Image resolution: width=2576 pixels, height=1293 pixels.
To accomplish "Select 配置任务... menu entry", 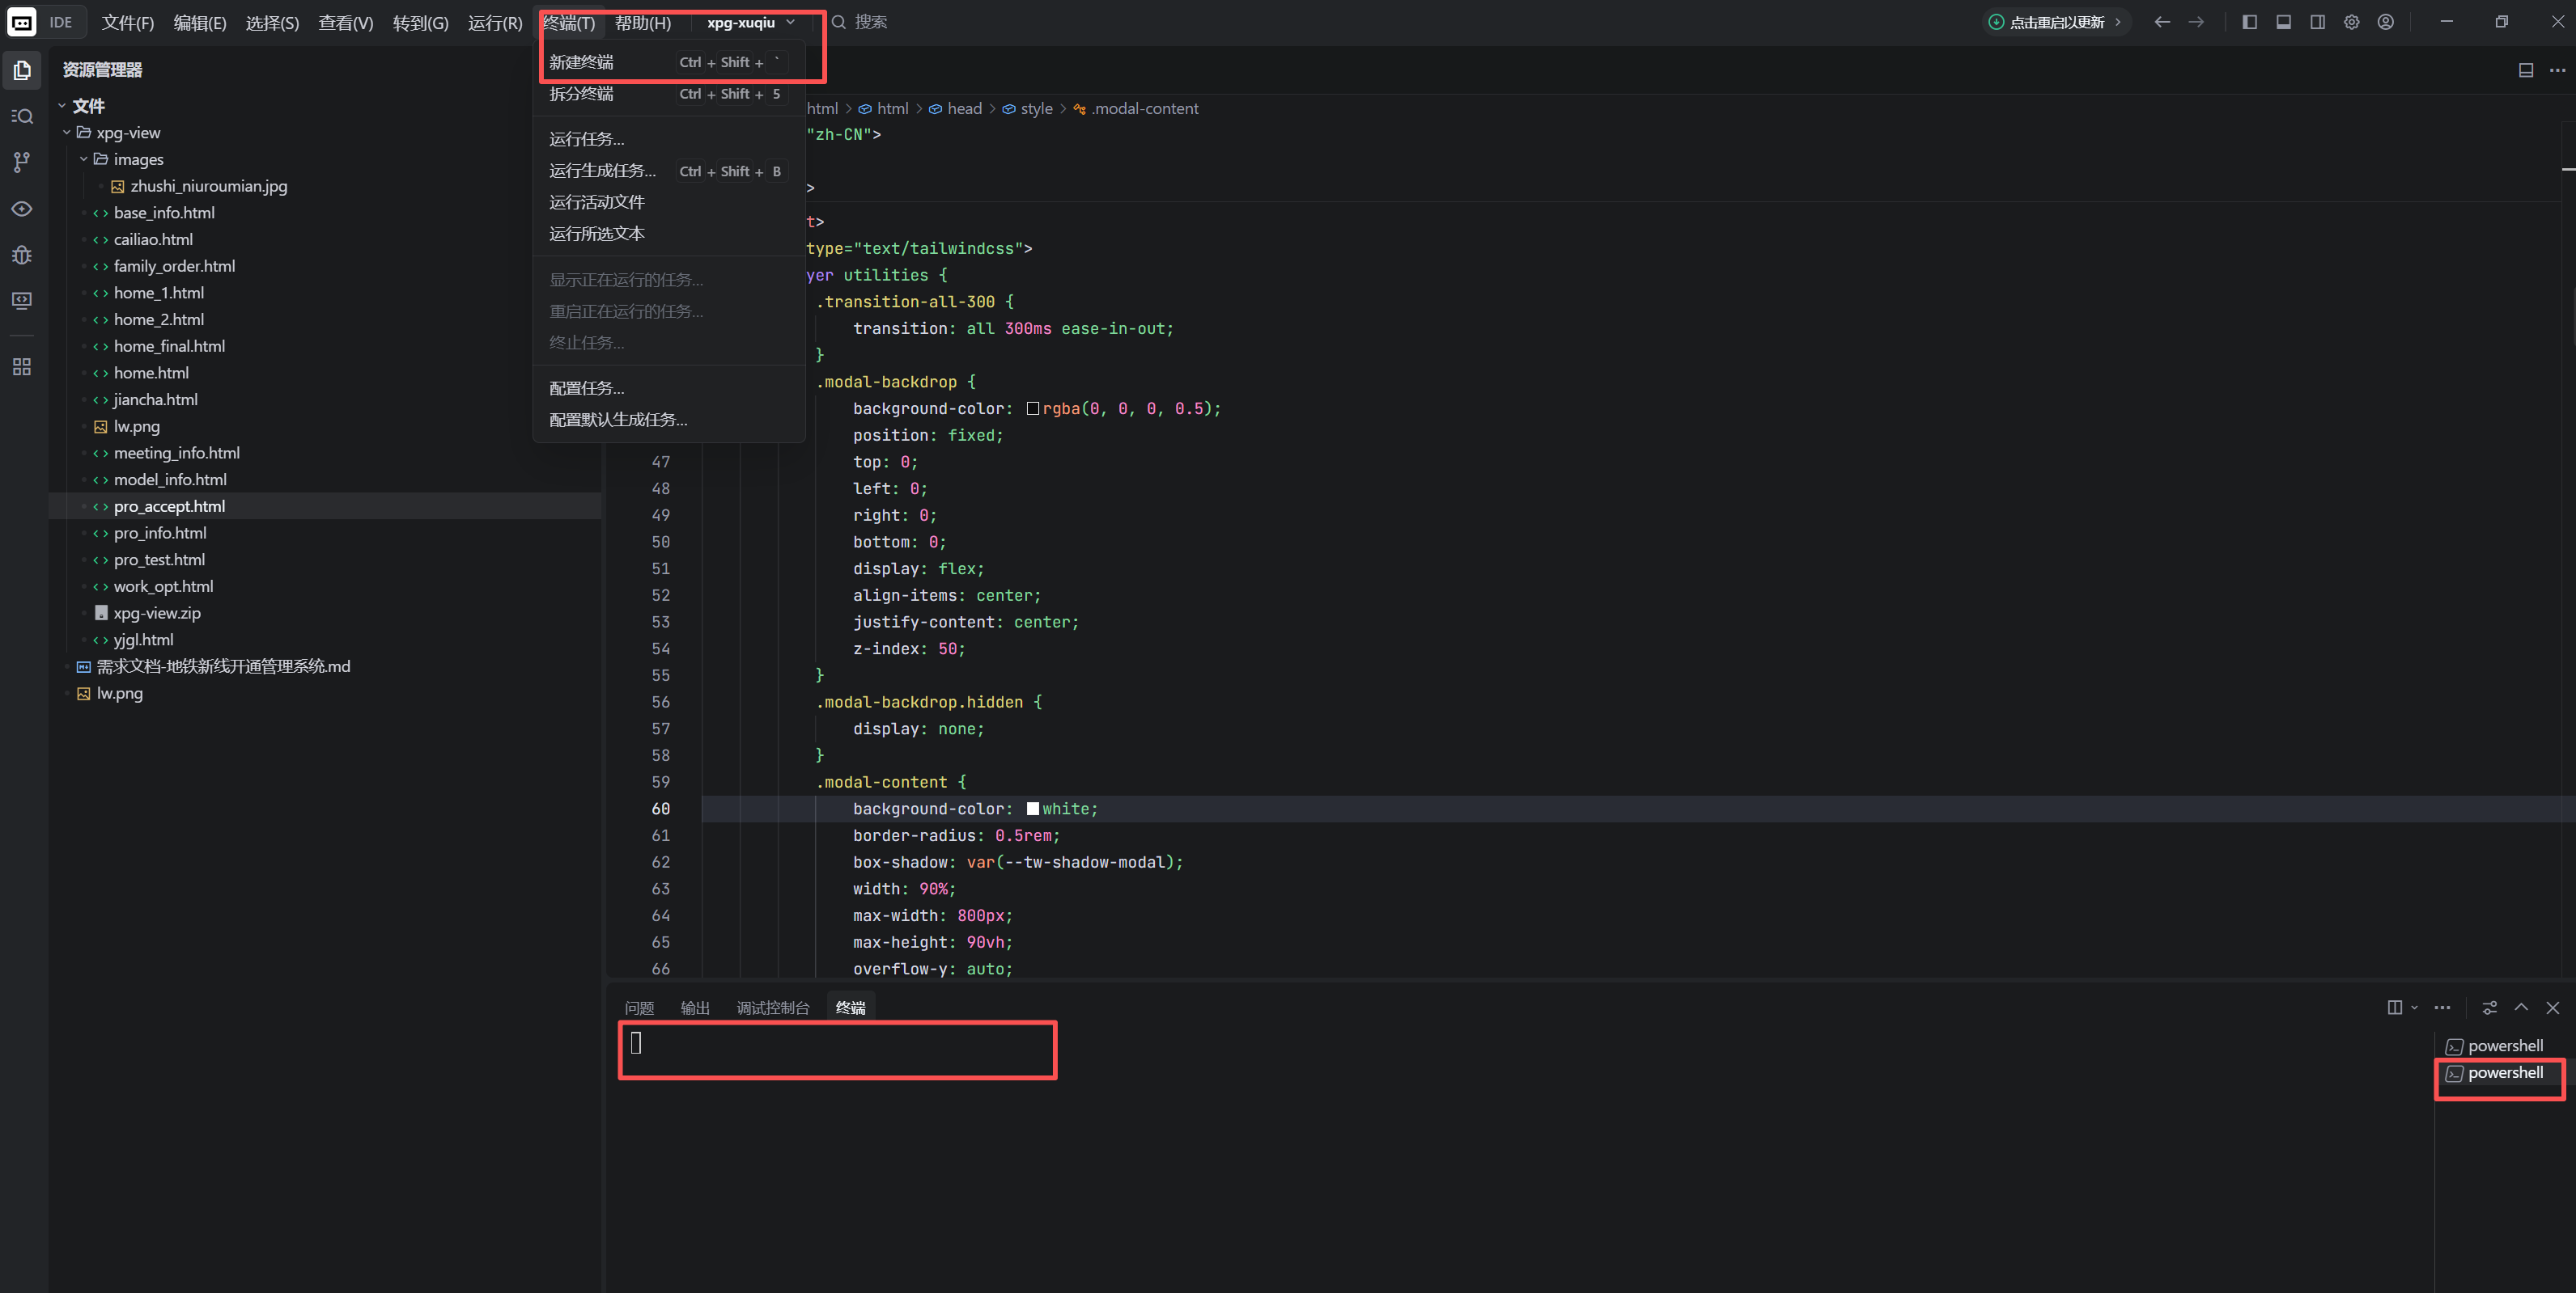I will click(586, 387).
